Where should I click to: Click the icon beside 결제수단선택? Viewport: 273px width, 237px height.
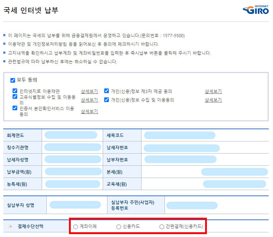coord(10,226)
